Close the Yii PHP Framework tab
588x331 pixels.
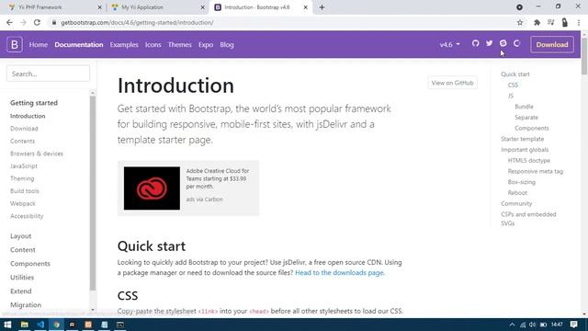click(x=100, y=7)
